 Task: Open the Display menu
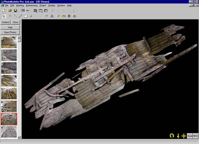[x=52, y=5]
